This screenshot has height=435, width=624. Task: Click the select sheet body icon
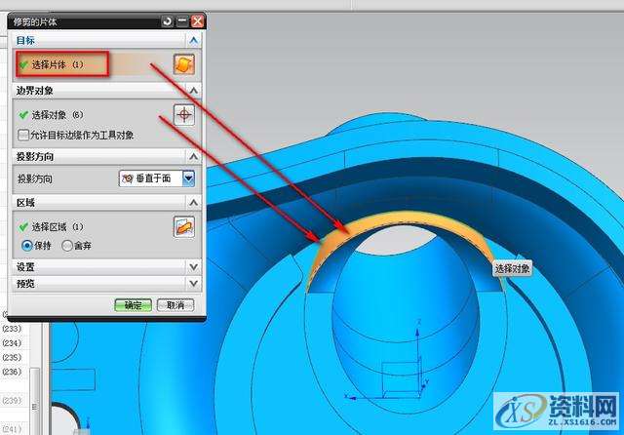185,64
